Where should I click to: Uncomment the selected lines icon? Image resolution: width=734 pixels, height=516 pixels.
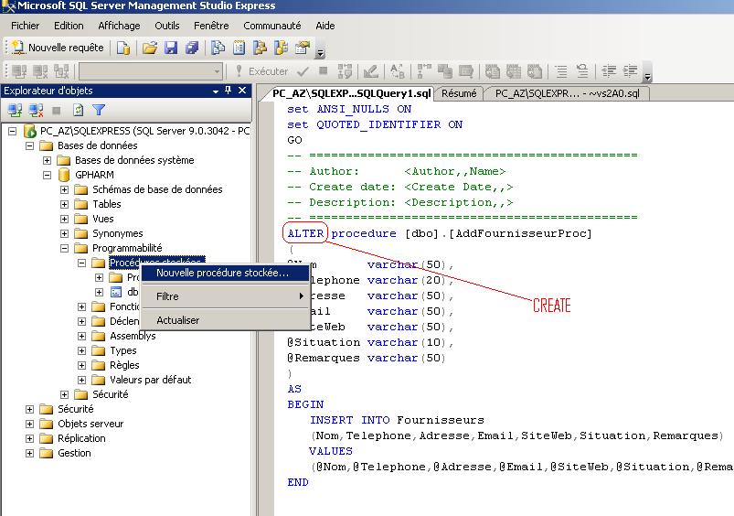[x=582, y=71]
